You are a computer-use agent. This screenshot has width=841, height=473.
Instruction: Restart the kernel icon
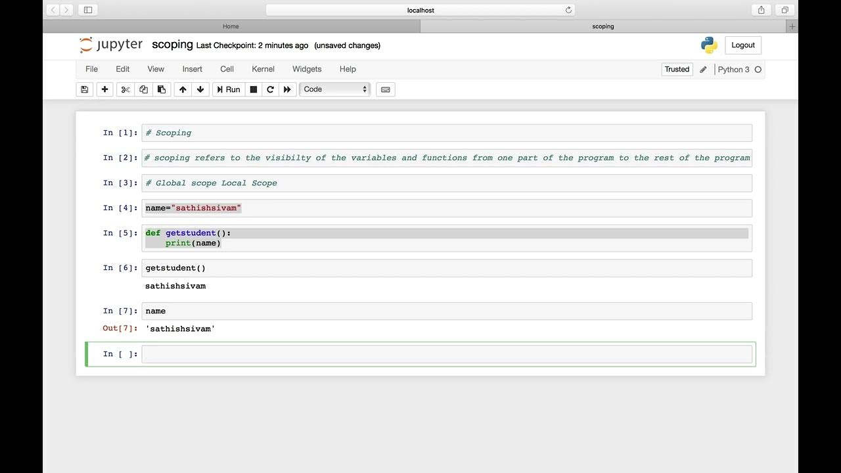coord(270,89)
